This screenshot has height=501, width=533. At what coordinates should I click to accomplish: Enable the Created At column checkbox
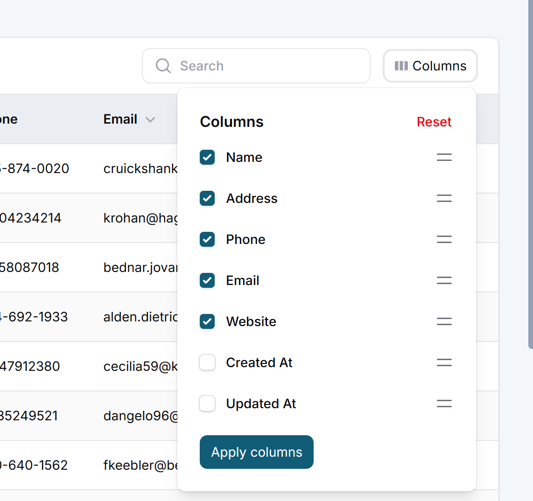207,363
